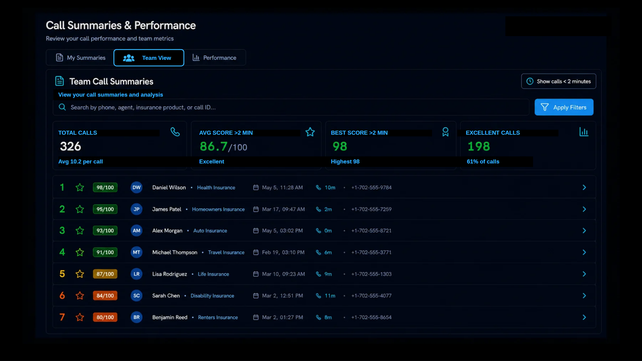
Task: Switch to My Summaries tab
Action: [x=80, y=57]
